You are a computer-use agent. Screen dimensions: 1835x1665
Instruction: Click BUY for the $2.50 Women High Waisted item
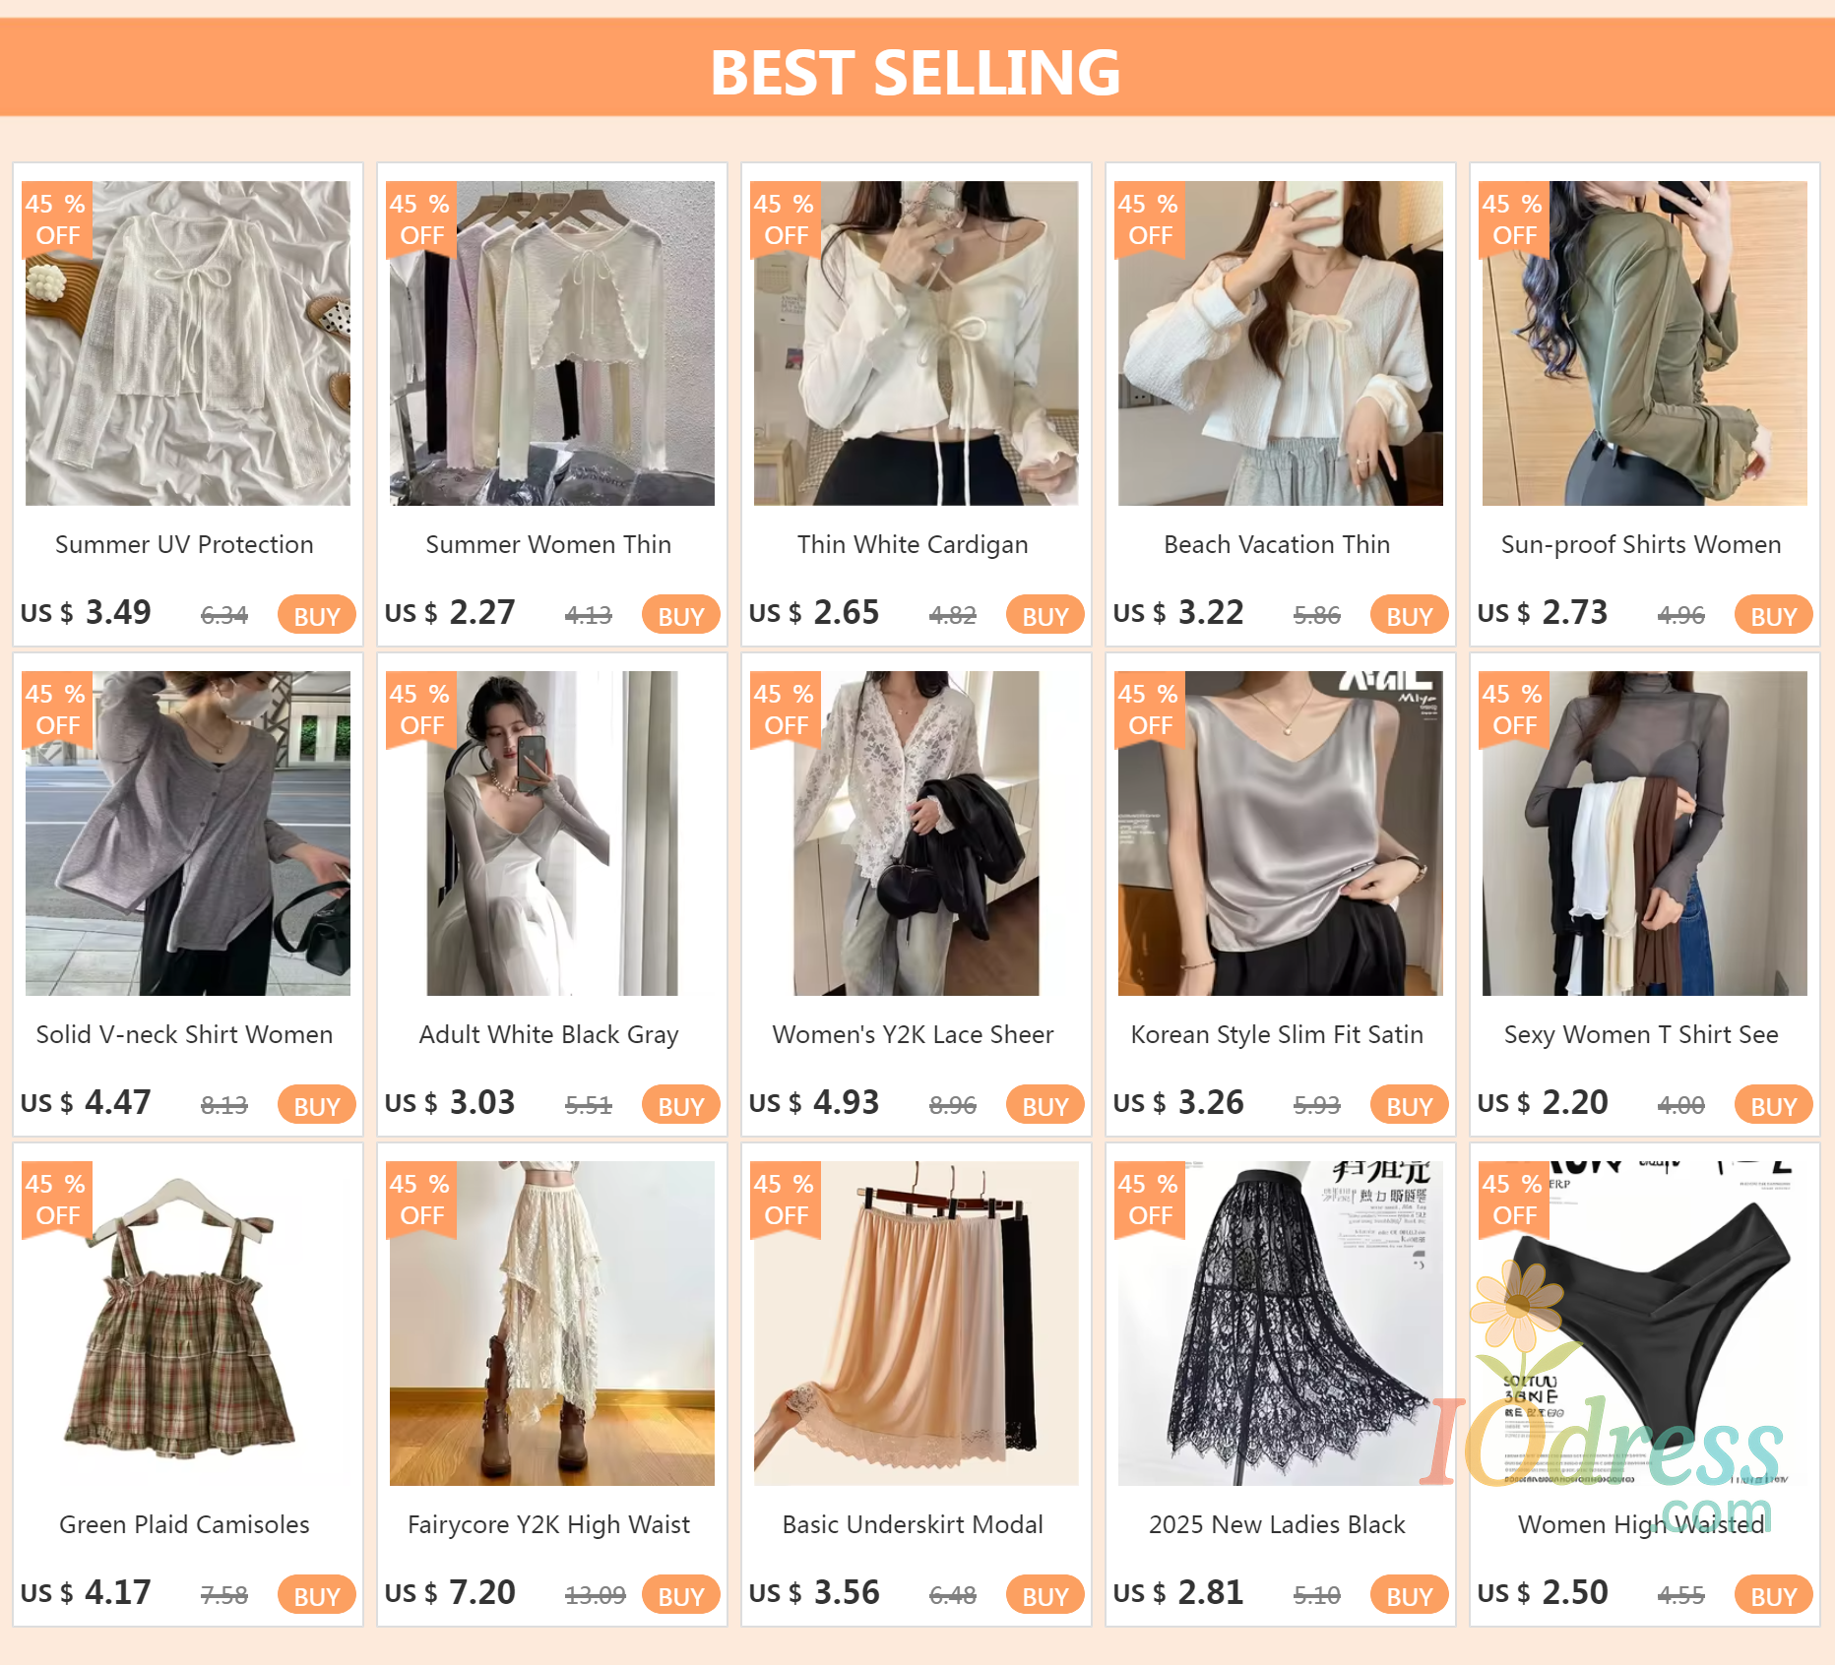pyautogui.click(x=1773, y=1595)
